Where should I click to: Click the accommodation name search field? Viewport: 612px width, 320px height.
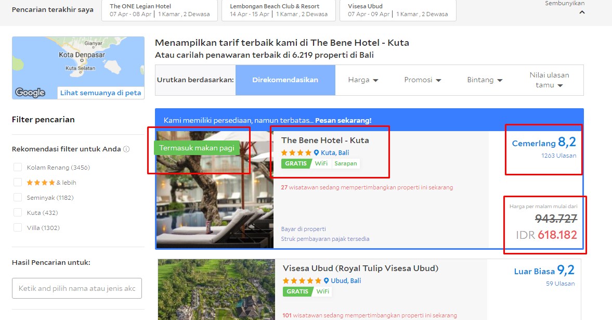(x=77, y=288)
